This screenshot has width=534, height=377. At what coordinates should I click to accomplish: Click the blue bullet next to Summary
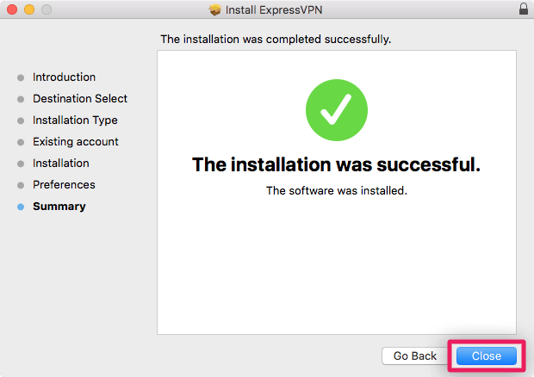pyautogui.click(x=21, y=207)
